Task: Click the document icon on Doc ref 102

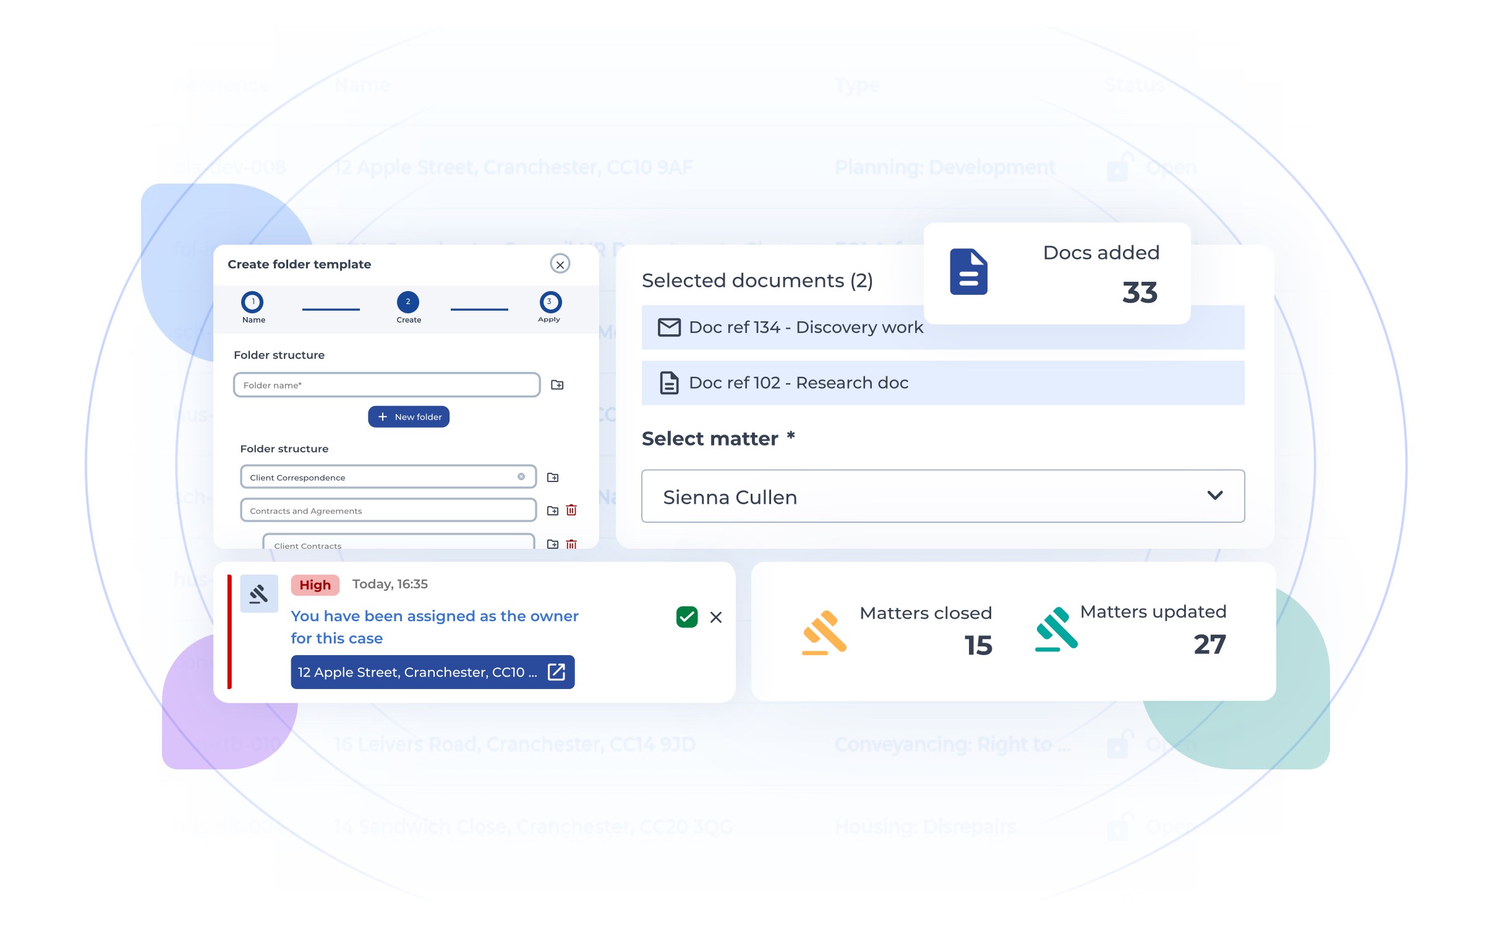Action: pos(670,383)
